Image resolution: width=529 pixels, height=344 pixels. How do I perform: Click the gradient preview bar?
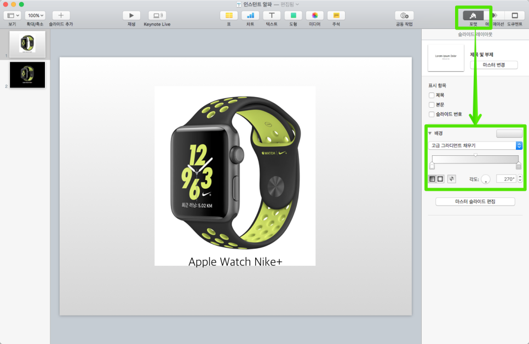tap(475, 160)
